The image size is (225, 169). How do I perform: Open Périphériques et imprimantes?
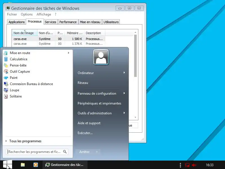pyautogui.click(x=99, y=103)
